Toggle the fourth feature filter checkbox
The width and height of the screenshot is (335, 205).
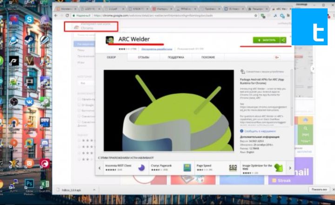(79, 116)
